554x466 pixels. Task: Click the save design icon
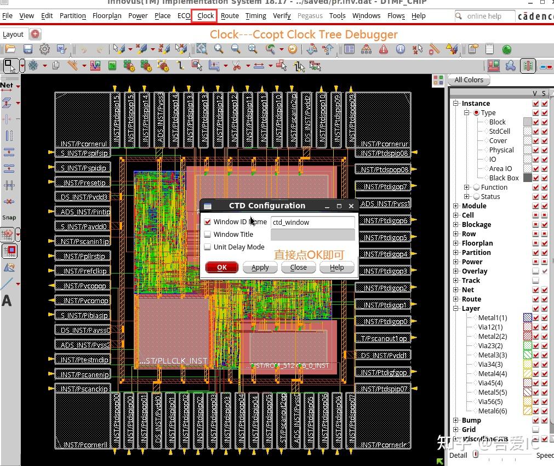(28, 49)
